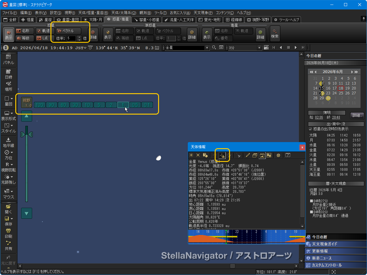The height and width of the screenshot is (275, 367).
Task: Toggle the planet ベクトル vector button
Action: (69, 31)
